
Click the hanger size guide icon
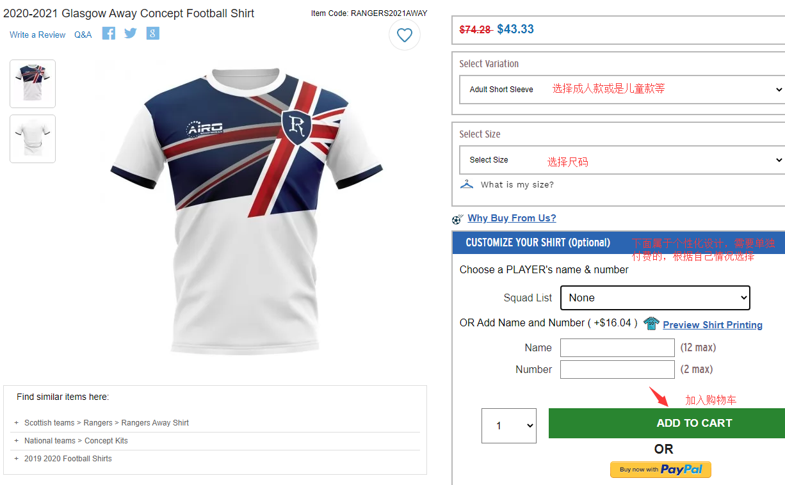coord(467,184)
